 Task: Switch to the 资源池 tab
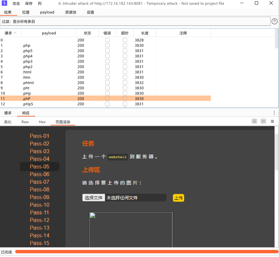point(71,12)
